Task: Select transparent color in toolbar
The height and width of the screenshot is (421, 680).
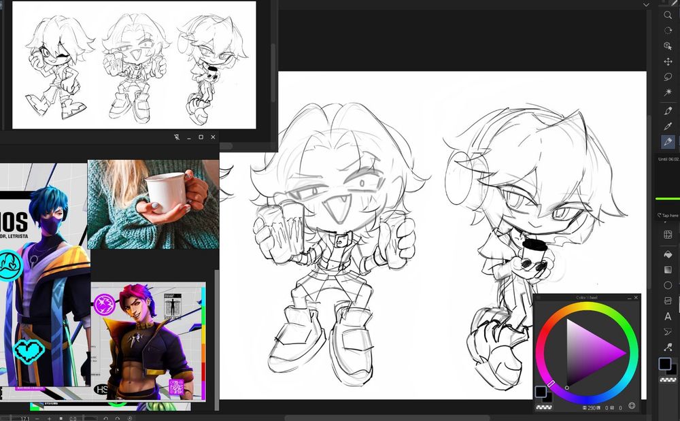Action: pyautogui.click(x=668, y=380)
